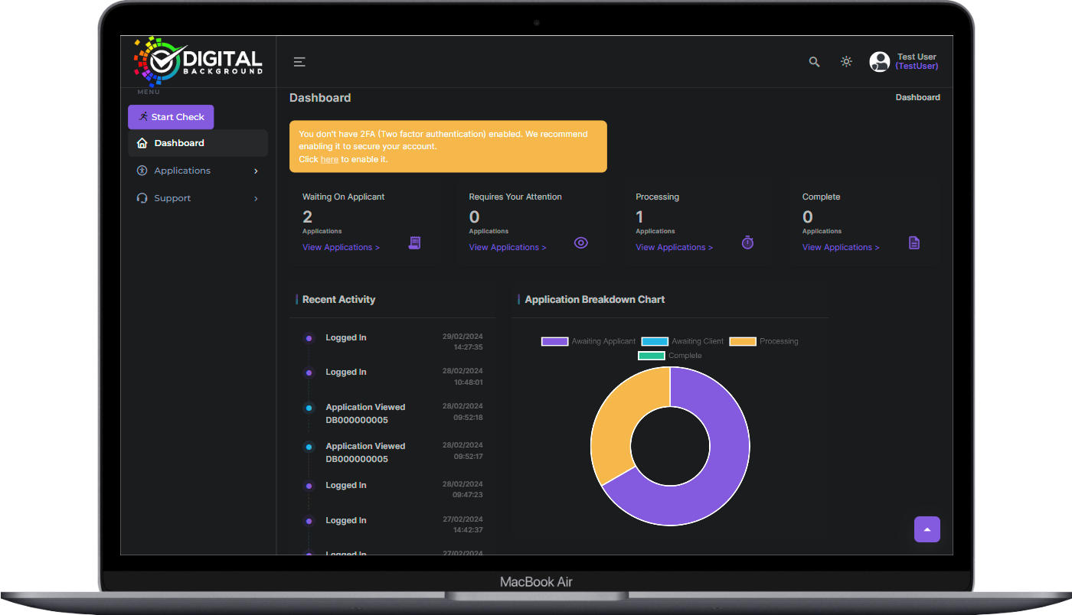Image resolution: width=1072 pixels, height=615 pixels.
Task: Toggle the Complete legend item in chart
Action: 670,356
